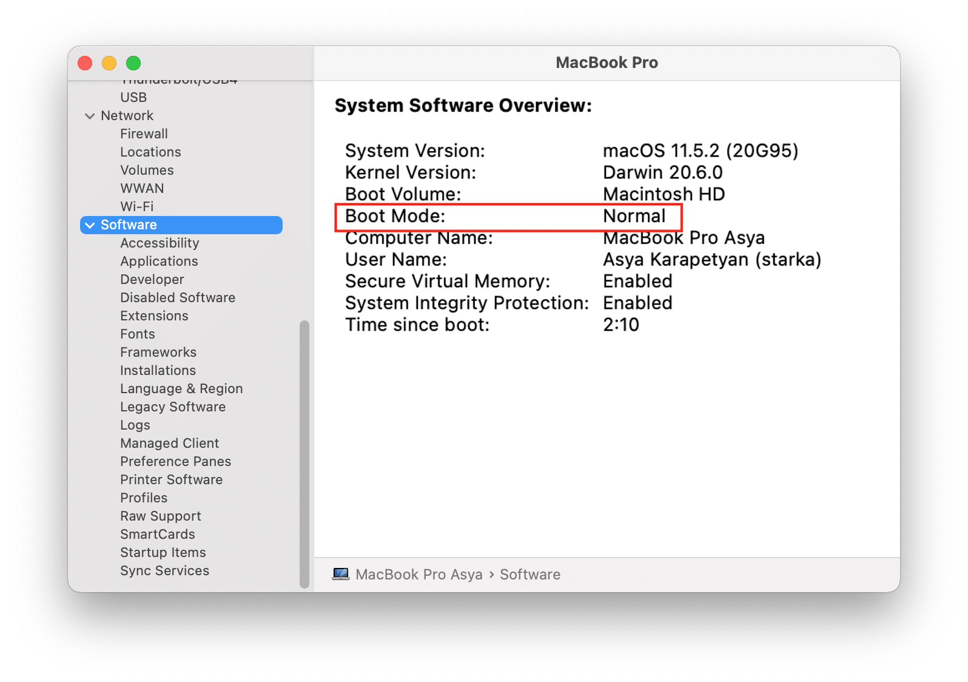Click the macOS 11.5.2 (20G95) value
The width and height of the screenshot is (968, 682).
click(x=701, y=150)
